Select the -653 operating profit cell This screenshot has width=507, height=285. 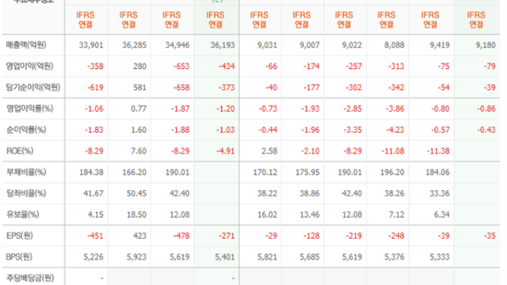181,66
